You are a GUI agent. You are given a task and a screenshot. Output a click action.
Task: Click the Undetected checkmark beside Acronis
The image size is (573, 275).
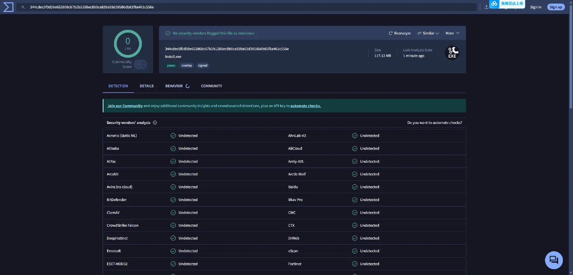coord(173,135)
